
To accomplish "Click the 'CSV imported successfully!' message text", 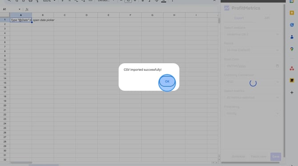I will pos(142,70).
